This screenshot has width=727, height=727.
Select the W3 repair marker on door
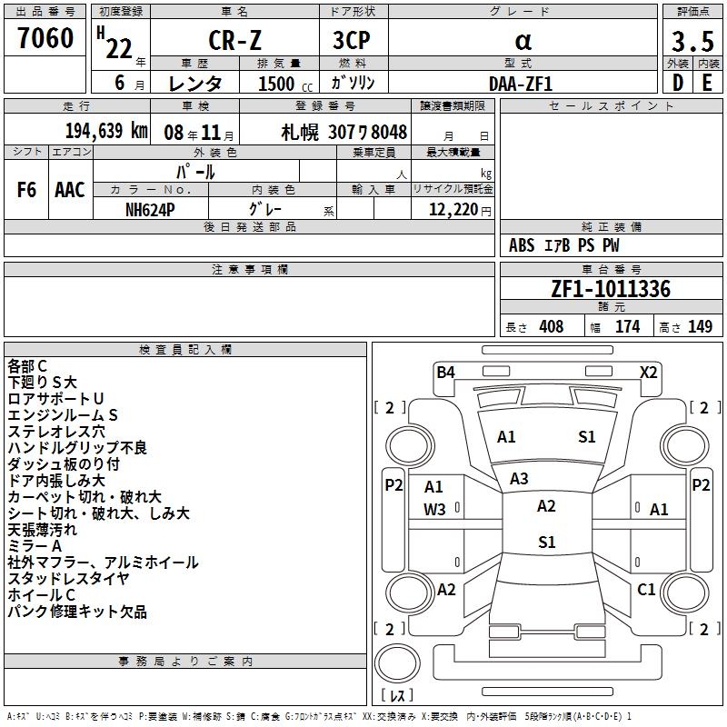pos(434,510)
